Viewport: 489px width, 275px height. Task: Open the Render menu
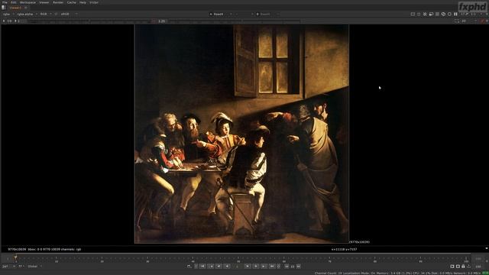(58, 2)
